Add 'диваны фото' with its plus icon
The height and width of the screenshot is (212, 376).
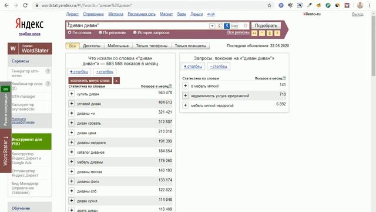pos(72,181)
